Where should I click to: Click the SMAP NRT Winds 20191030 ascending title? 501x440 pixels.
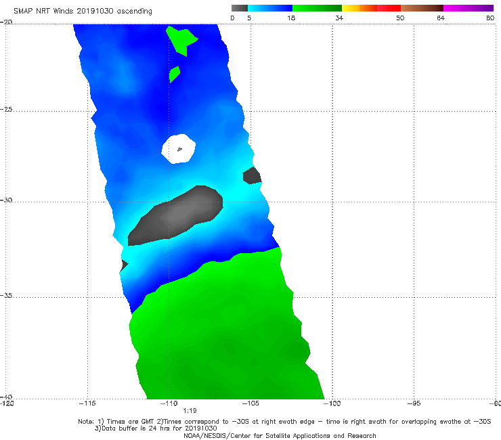pos(83,11)
